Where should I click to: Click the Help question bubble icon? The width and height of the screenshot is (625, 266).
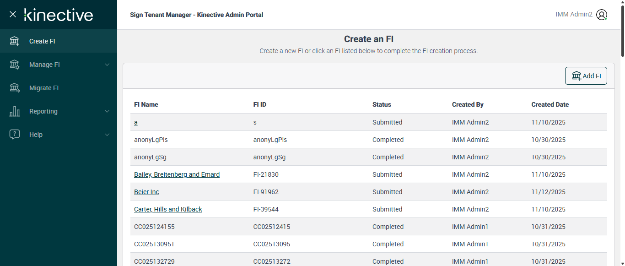pos(15,135)
